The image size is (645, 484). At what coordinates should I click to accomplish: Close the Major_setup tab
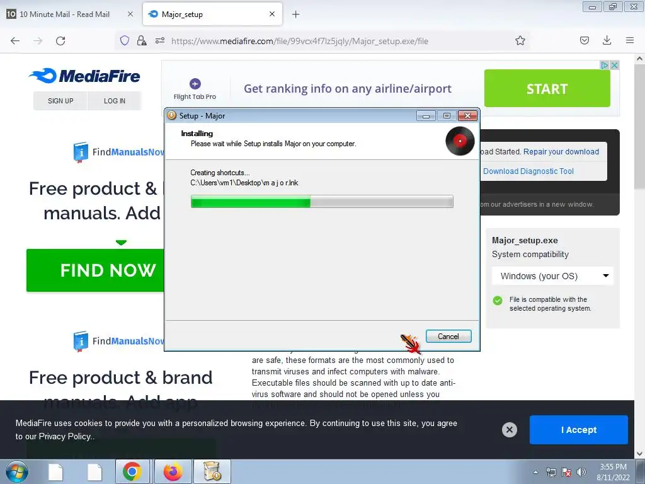click(x=272, y=14)
